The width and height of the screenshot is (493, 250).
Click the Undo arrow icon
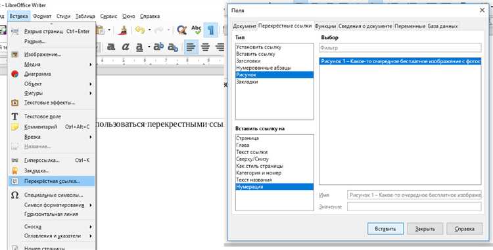coord(139,30)
